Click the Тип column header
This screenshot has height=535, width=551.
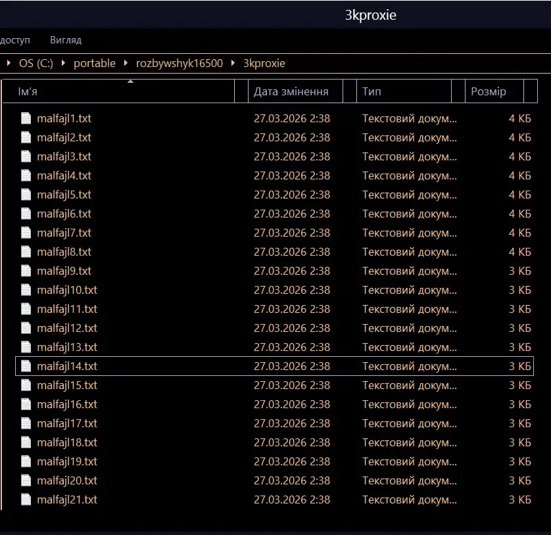click(371, 91)
